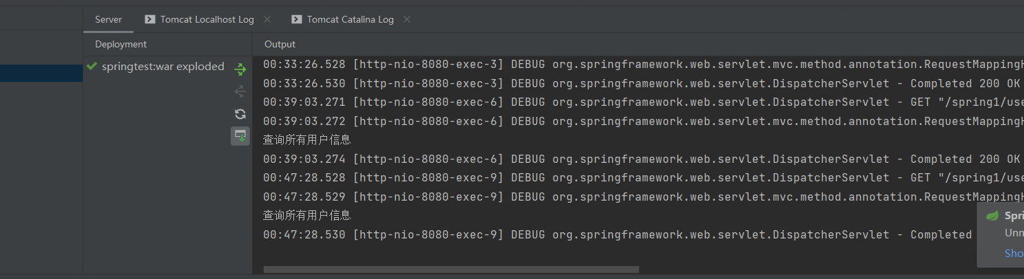1024x279 pixels.
Task: Click the terminal icon on Tomcat Localhost Log tab
Action: (x=149, y=19)
